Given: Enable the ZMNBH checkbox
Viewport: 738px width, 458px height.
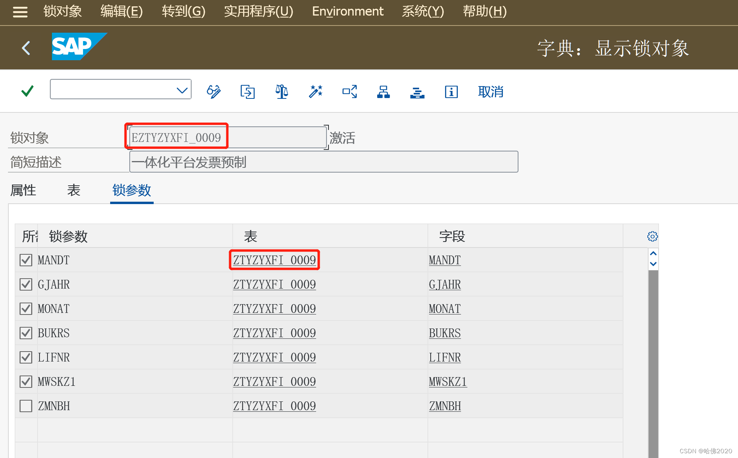Looking at the screenshot, I should [26, 406].
